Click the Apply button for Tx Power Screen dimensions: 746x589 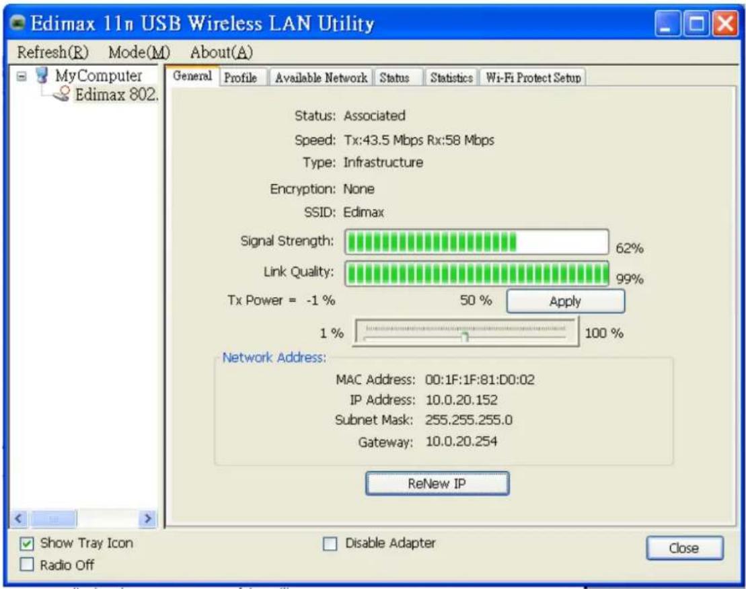[565, 301]
